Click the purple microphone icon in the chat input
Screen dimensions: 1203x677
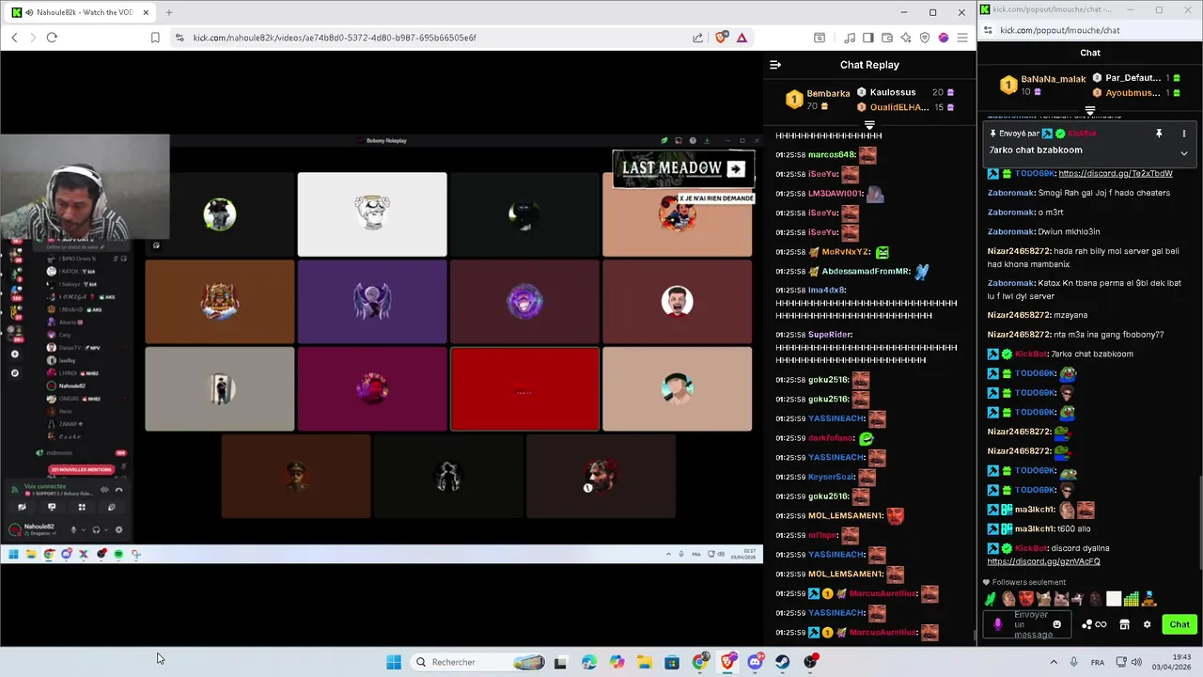[x=998, y=624]
